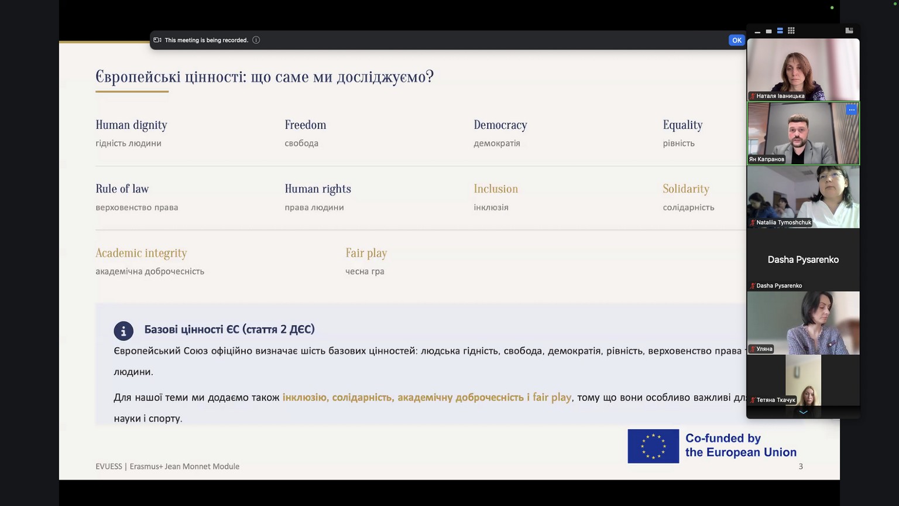Click 'свобода' subtitle
This screenshot has height=506, width=899.
pos(301,143)
